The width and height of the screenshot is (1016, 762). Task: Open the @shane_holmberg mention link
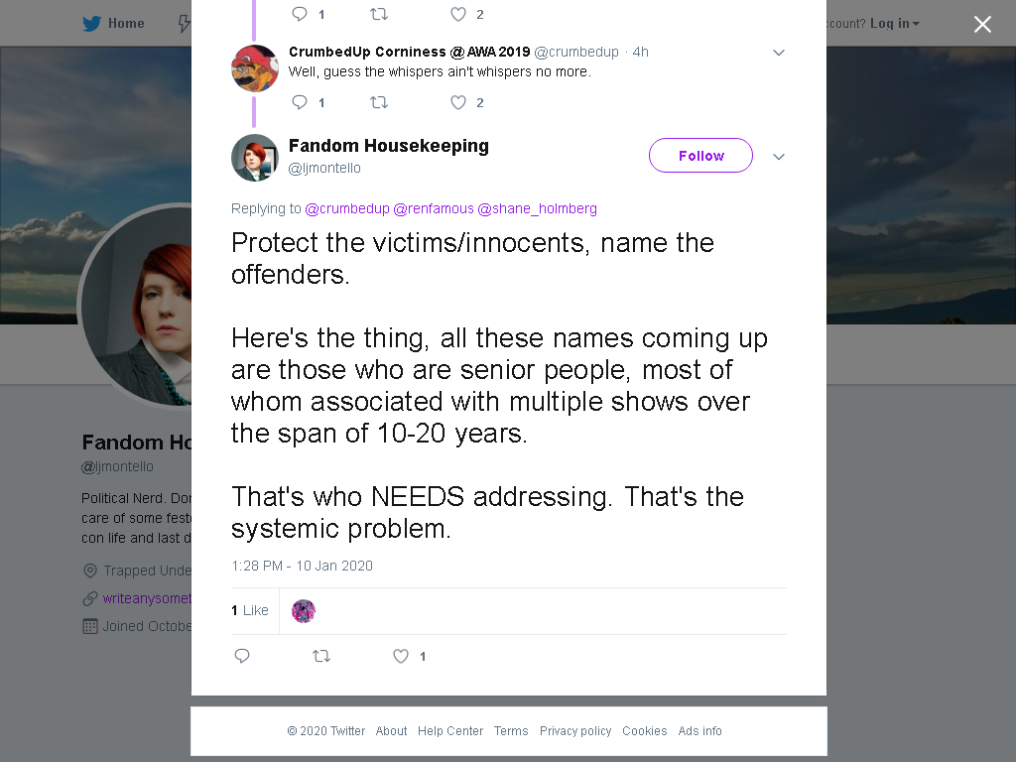(537, 208)
